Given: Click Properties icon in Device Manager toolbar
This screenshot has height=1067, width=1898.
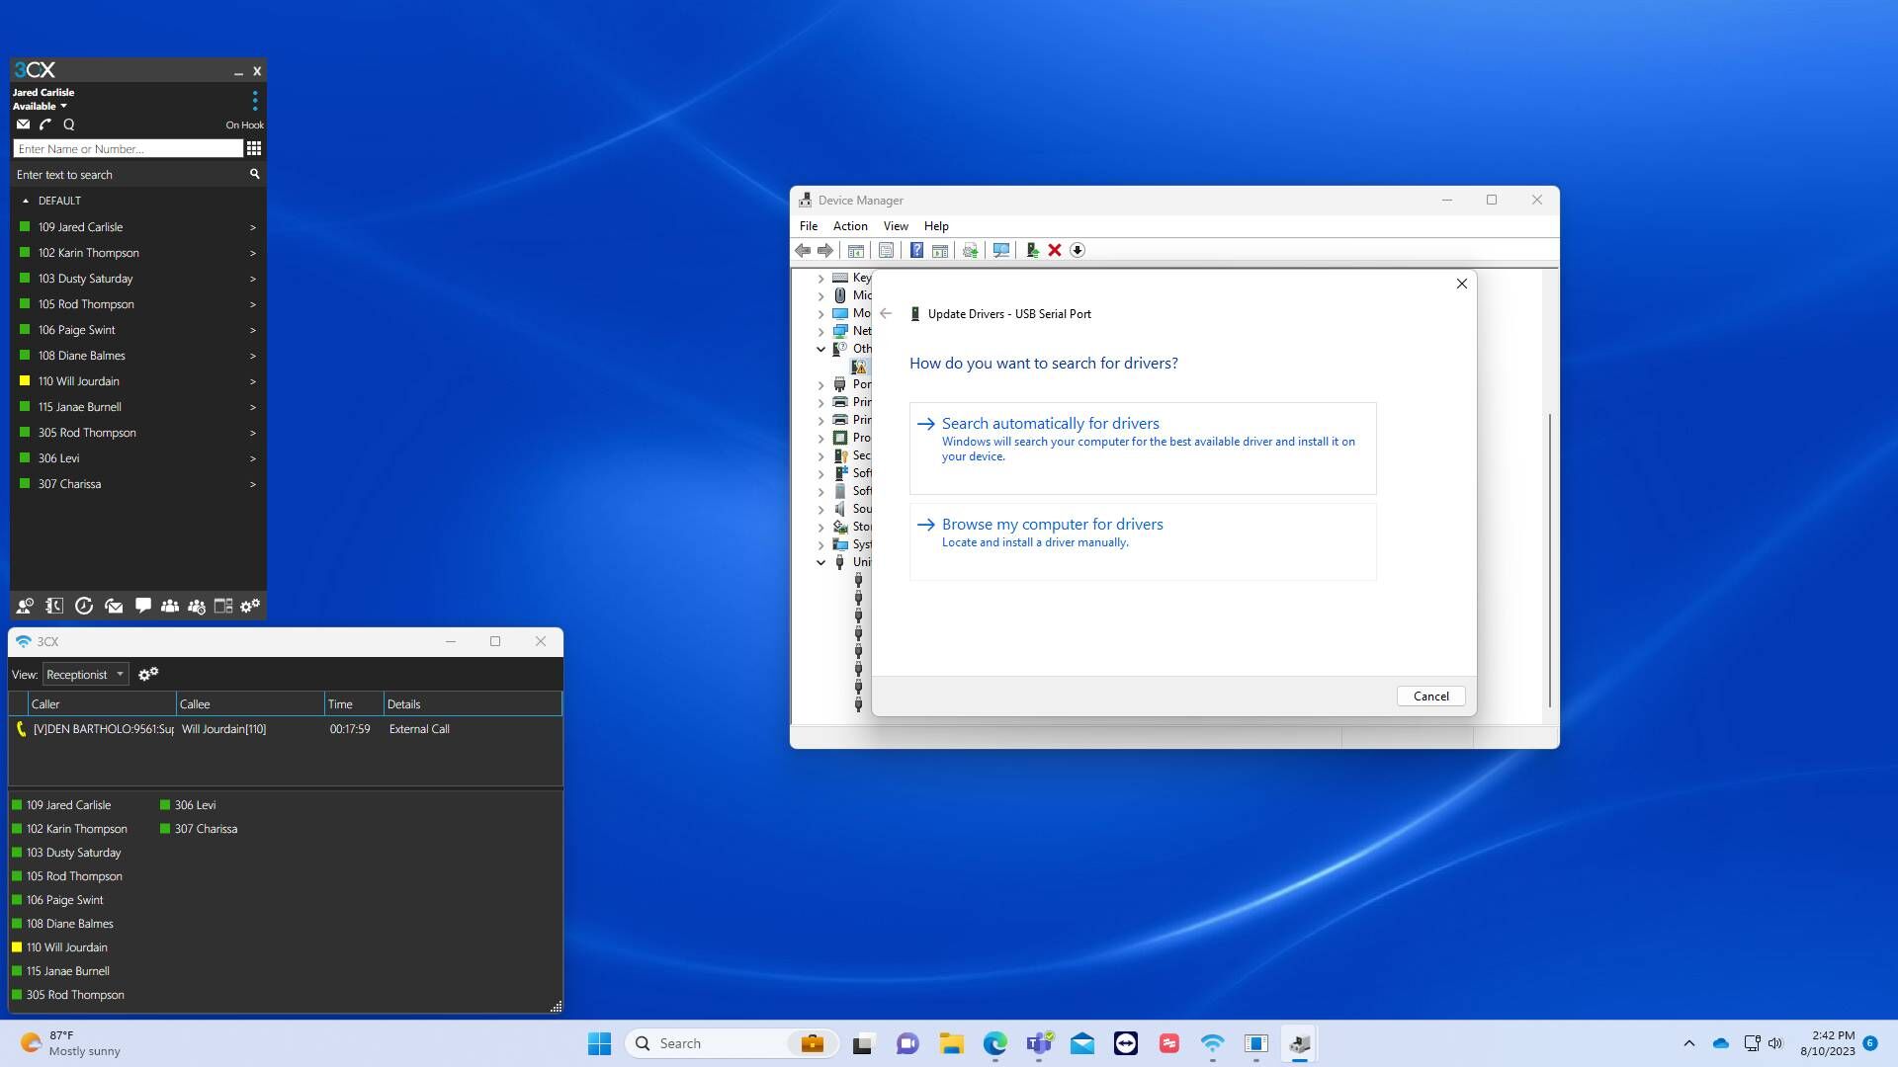Looking at the screenshot, I should [x=886, y=251].
